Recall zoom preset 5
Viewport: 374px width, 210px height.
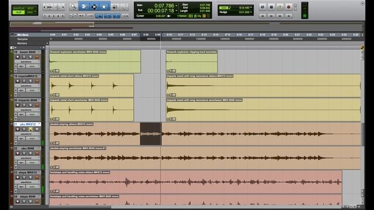point(63,16)
